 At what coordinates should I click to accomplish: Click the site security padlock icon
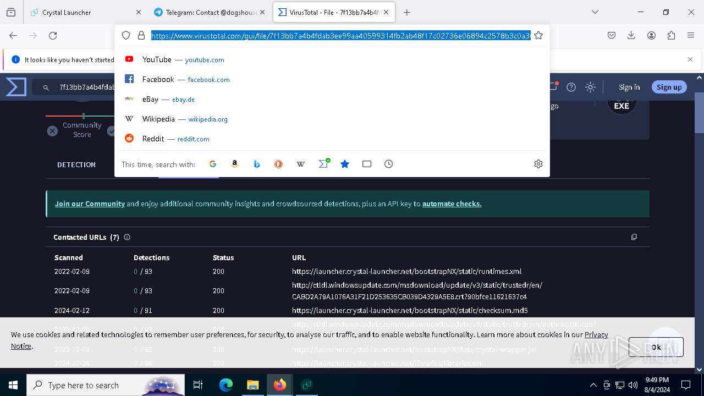[x=141, y=35]
